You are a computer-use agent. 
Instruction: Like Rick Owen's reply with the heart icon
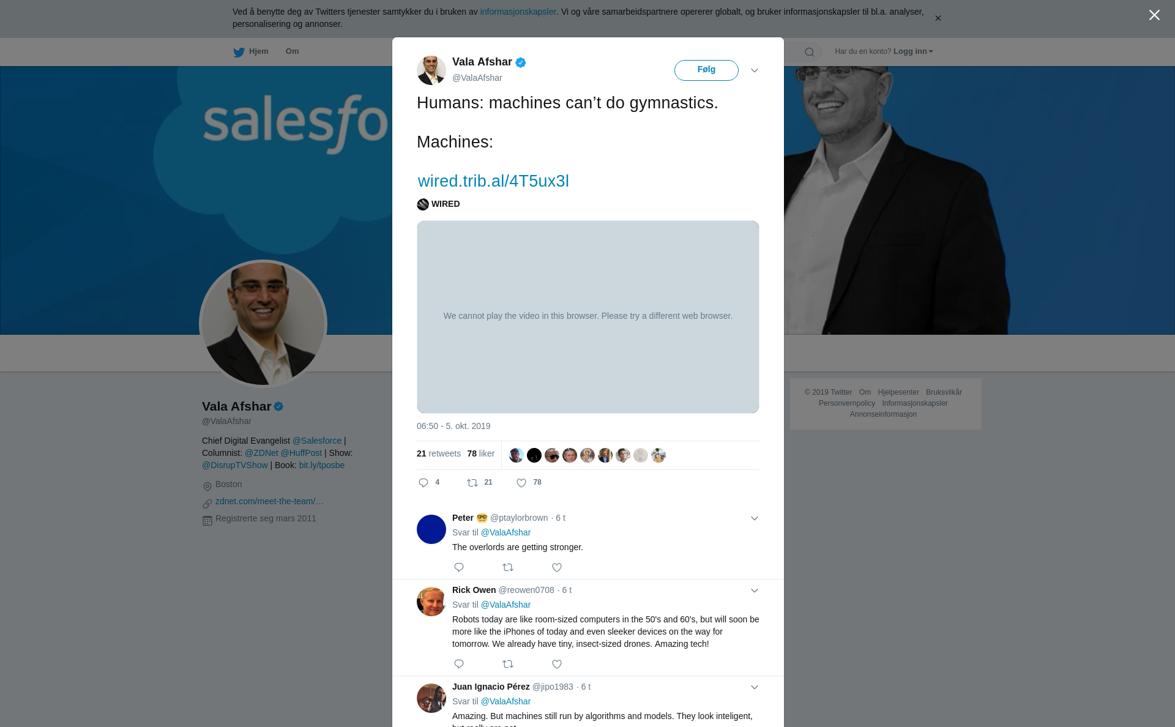(x=557, y=664)
